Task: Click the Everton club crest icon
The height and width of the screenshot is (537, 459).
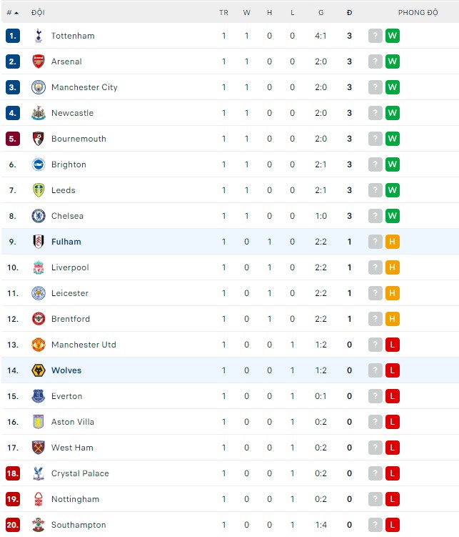Action: click(39, 396)
